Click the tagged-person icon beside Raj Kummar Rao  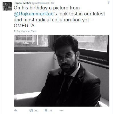click(x=15, y=31)
